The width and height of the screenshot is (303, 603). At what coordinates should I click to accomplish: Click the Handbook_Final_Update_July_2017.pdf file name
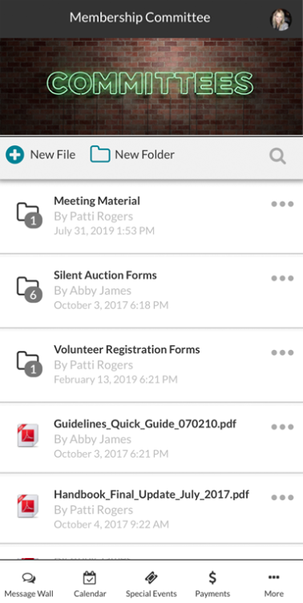(151, 495)
